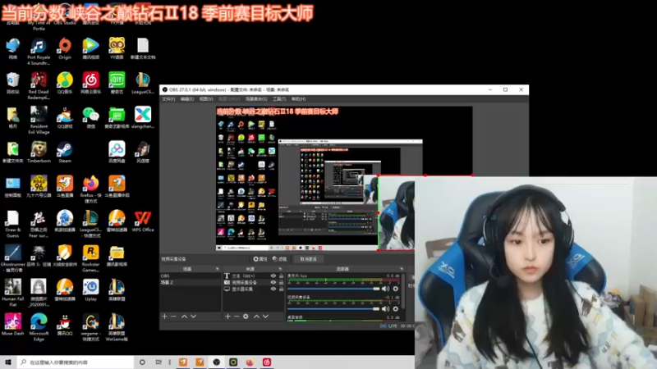657x369 pixels.
Task: Open the WPS Office desktop icon
Action: coord(142,221)
